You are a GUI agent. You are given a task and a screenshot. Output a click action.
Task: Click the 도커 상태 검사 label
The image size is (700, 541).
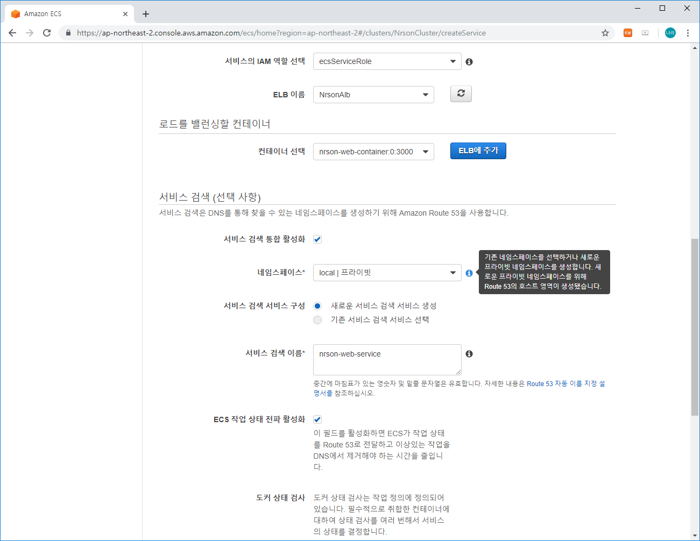point(280,498)
